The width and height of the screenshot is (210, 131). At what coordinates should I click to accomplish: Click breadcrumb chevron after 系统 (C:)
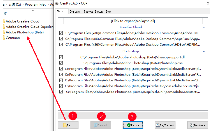[23, 5]
